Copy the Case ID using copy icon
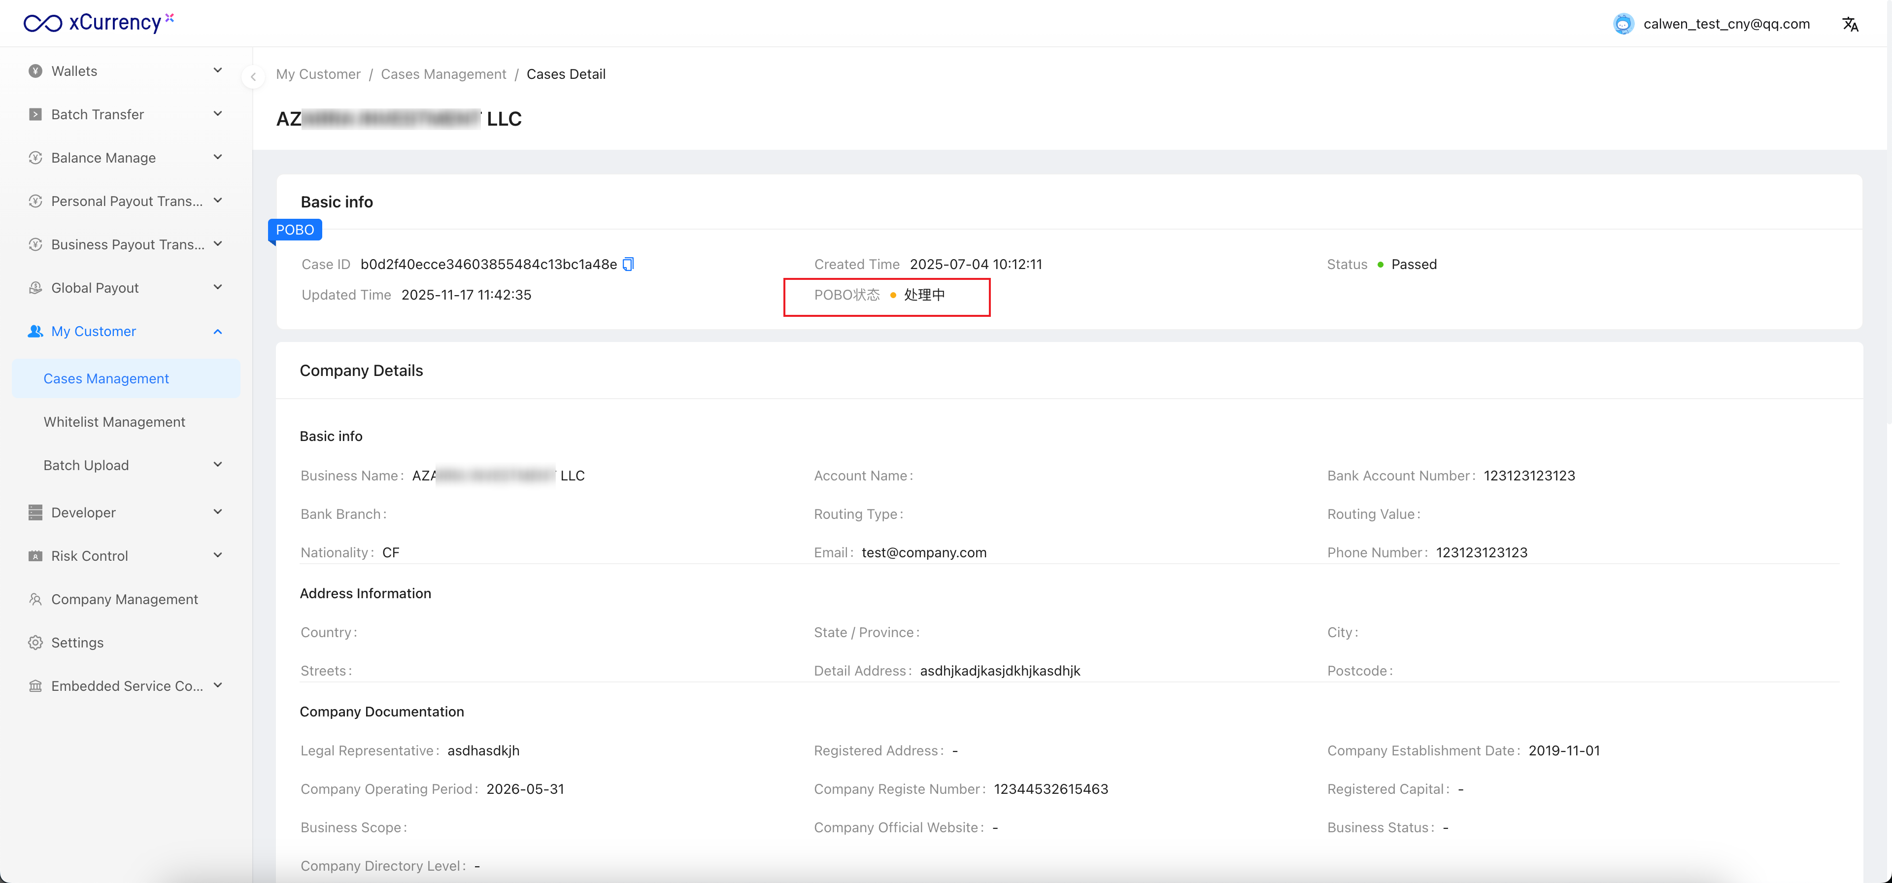The image size is (1892, 883). [x=628, y=265]
